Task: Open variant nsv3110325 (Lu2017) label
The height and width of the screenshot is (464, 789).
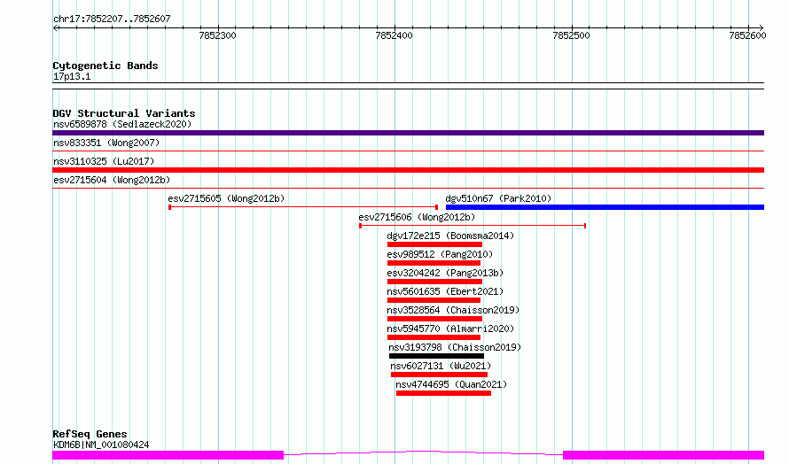Action: (x=104, y=161)
